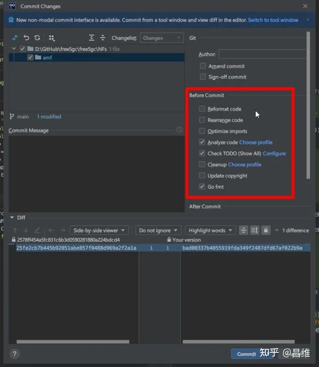Click left diff hash line 25fe2cb7b445
Image resolution: width=319 pixels, height=367 pixels.
76,248
